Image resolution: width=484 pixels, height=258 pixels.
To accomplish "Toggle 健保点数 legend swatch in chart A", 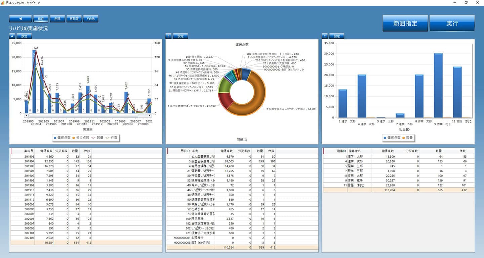I will pos(55,138).
